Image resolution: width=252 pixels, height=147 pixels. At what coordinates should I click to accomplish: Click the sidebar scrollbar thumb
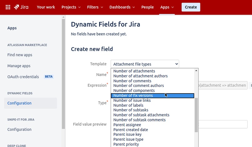pos(63,74)
